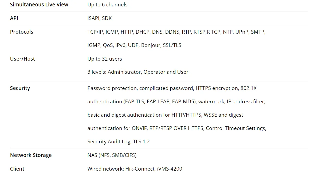Click the Security row label

tap(20, 88)
